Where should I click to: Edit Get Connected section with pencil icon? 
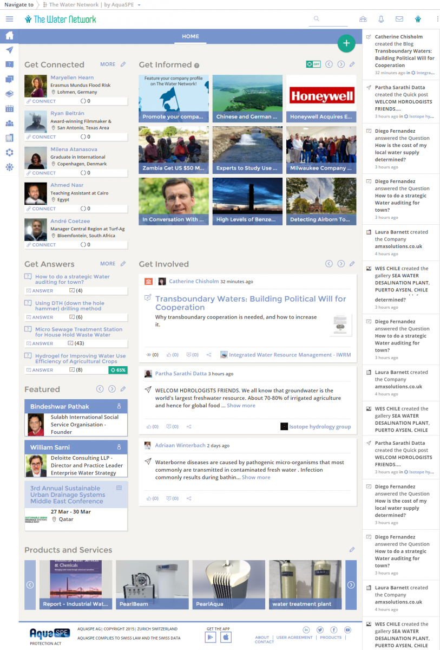click(123, 64)
